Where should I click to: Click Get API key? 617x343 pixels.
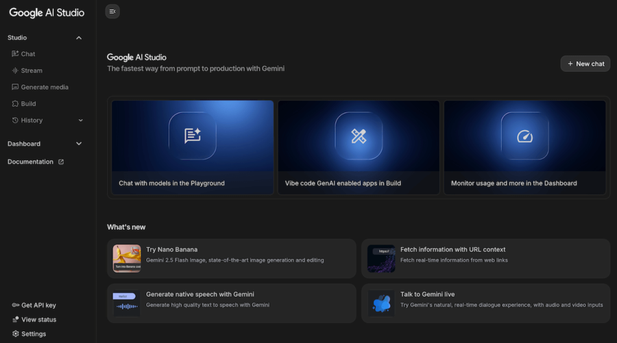(38, 305)
